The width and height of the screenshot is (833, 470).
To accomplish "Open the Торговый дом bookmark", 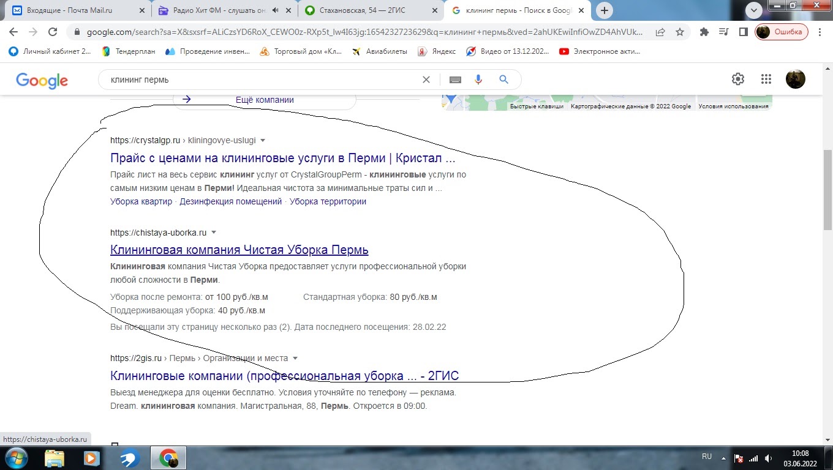I will [301, 51].
